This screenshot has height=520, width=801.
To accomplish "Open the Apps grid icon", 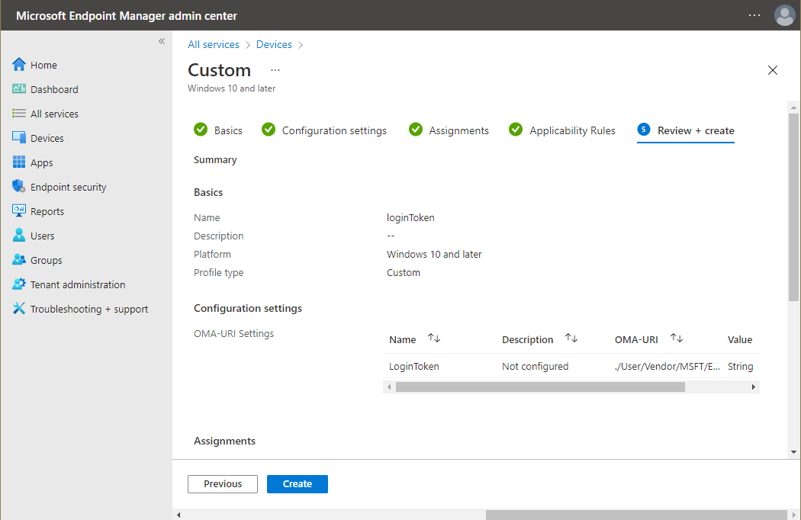I will point(19,162).
